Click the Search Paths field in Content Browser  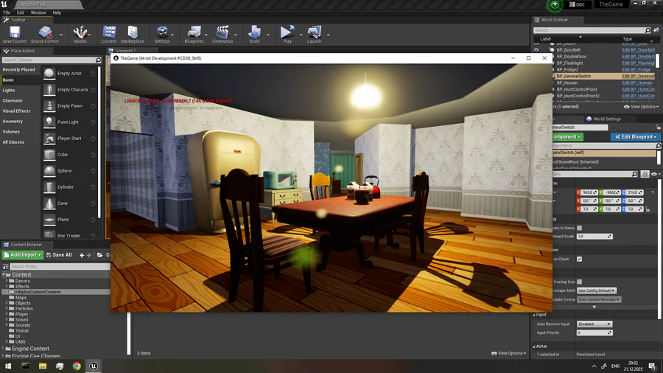click(x=59, y=266)
